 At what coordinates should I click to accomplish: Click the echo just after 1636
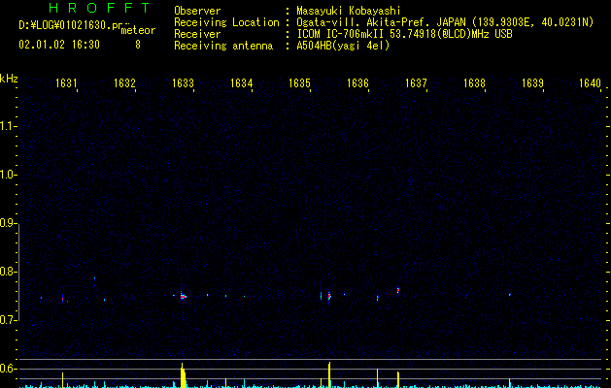click(377, 298)
